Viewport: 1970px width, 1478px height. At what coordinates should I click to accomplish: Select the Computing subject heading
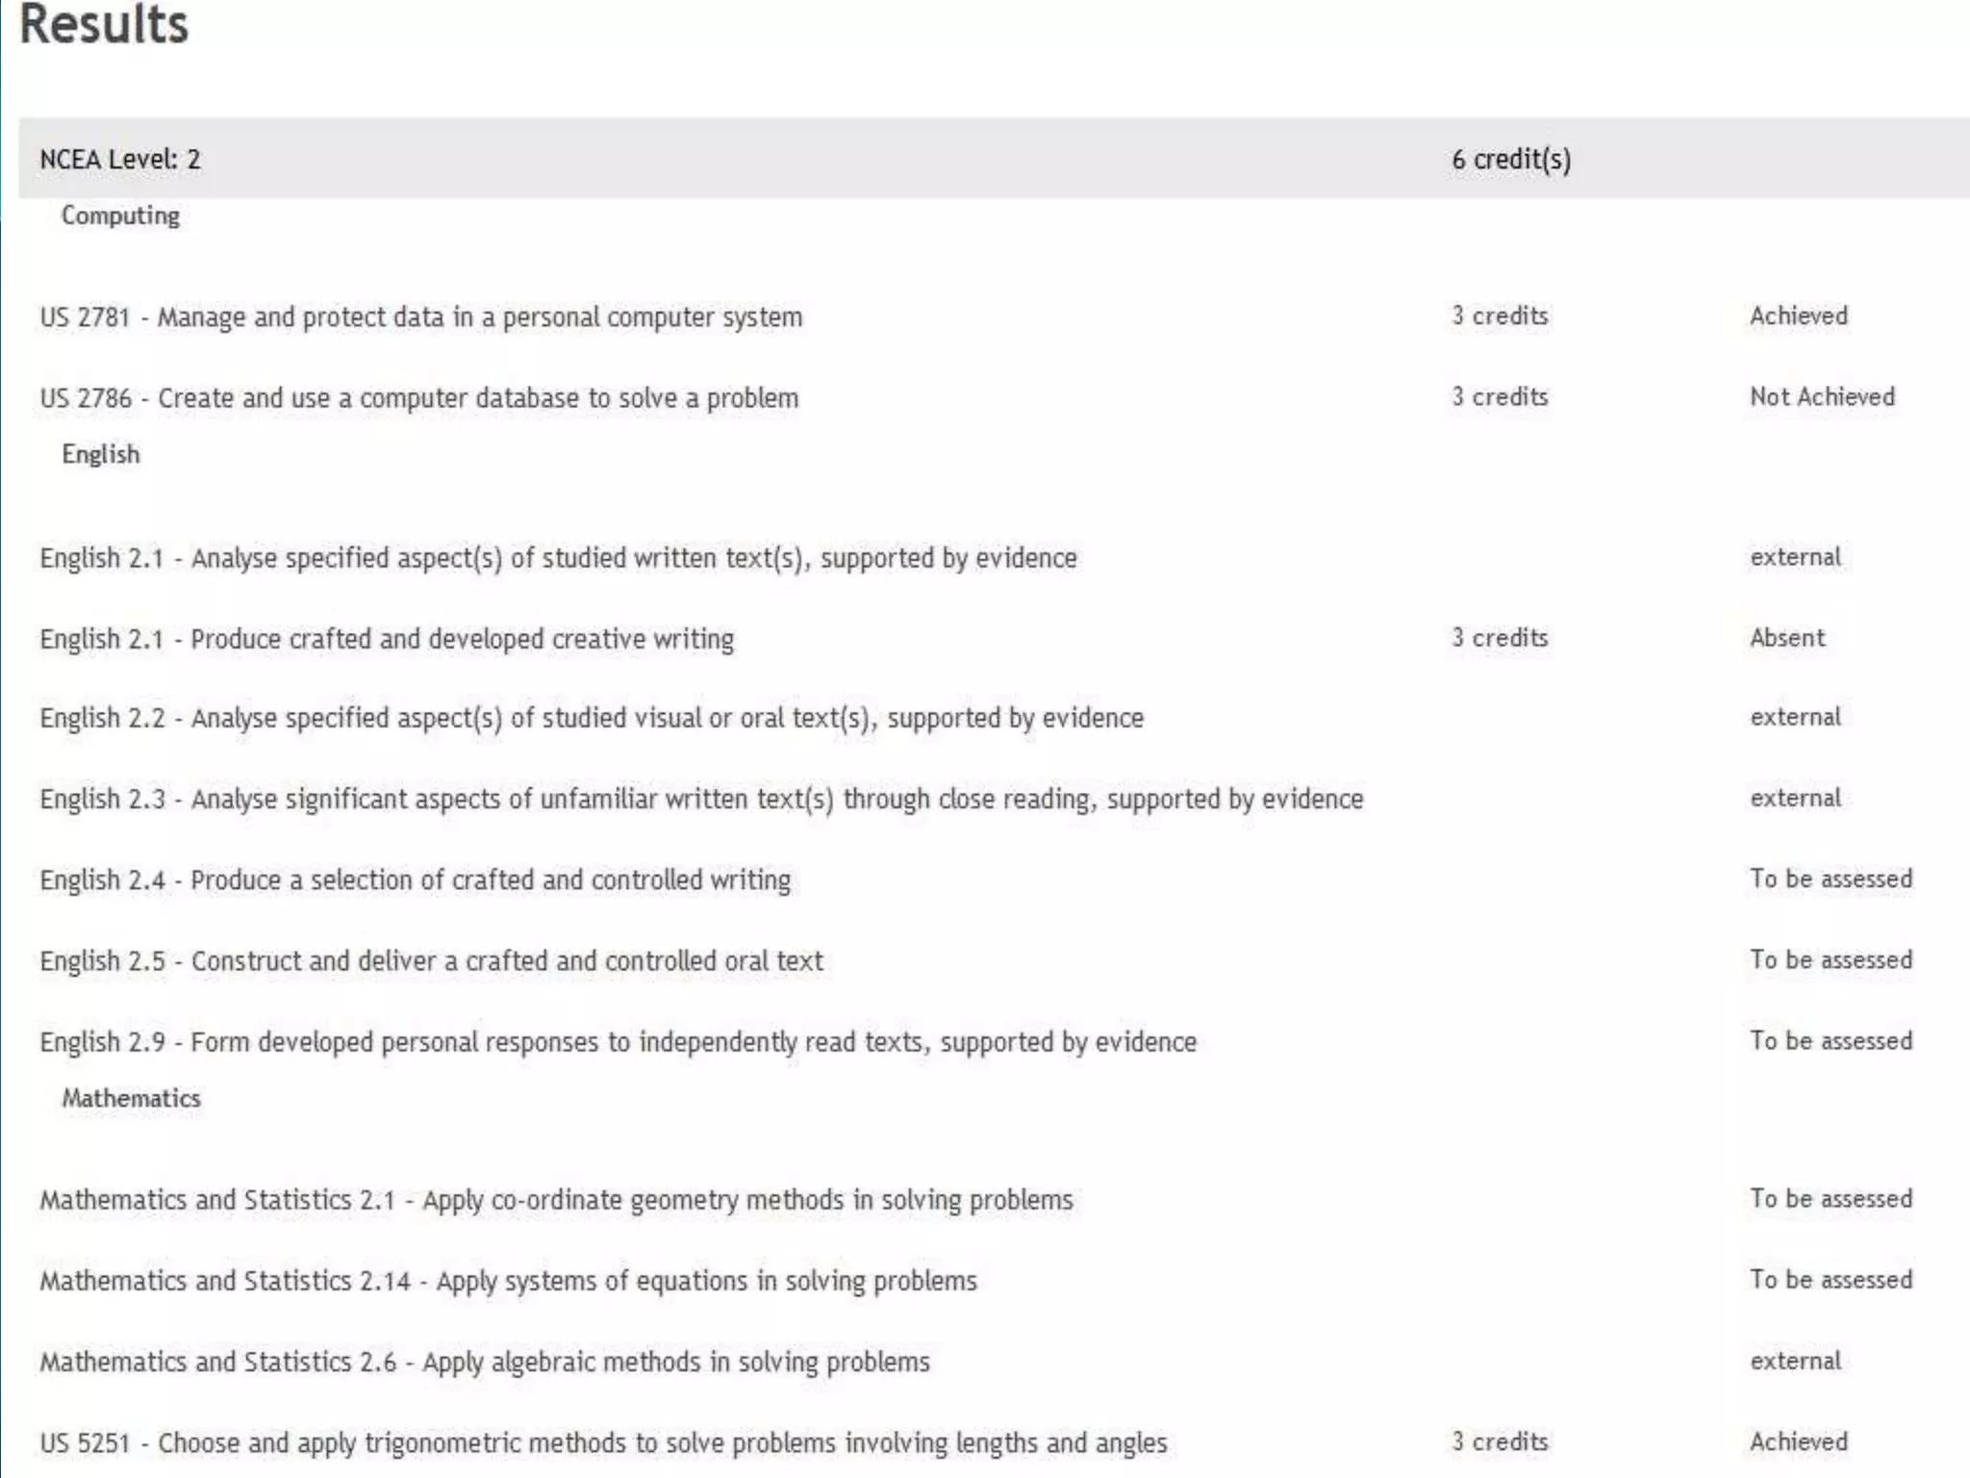pyautogui.click(x=120, y=216)
